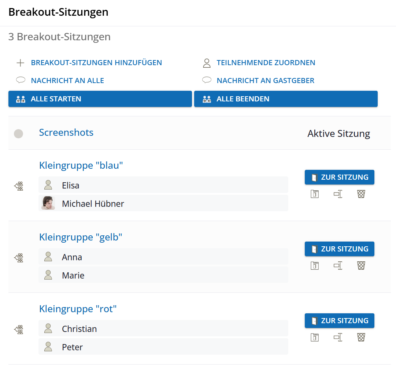396x366 pixels.
Task: Start all sessions with Alle Starten
Action: pos(100,99)
